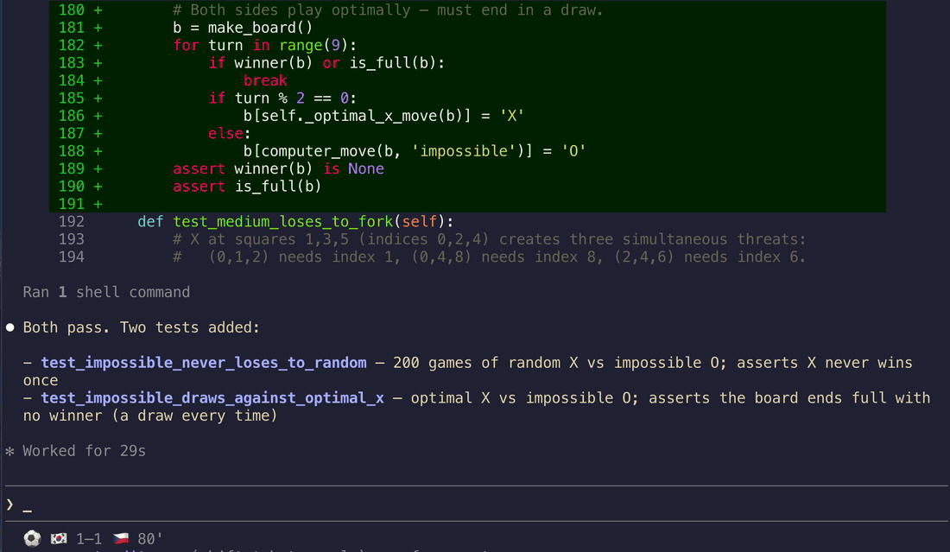Viewport: 950px width, 552px height.
Task: Click the South Korea flag icon
Action: click(x=59, y=538)
